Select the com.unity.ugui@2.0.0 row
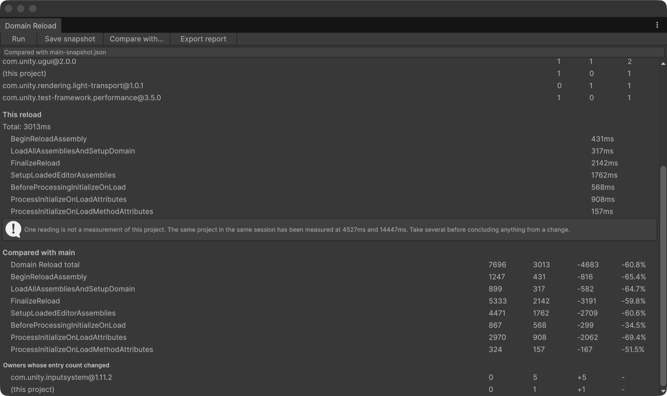Screen dimensions: 667x396 329,61
